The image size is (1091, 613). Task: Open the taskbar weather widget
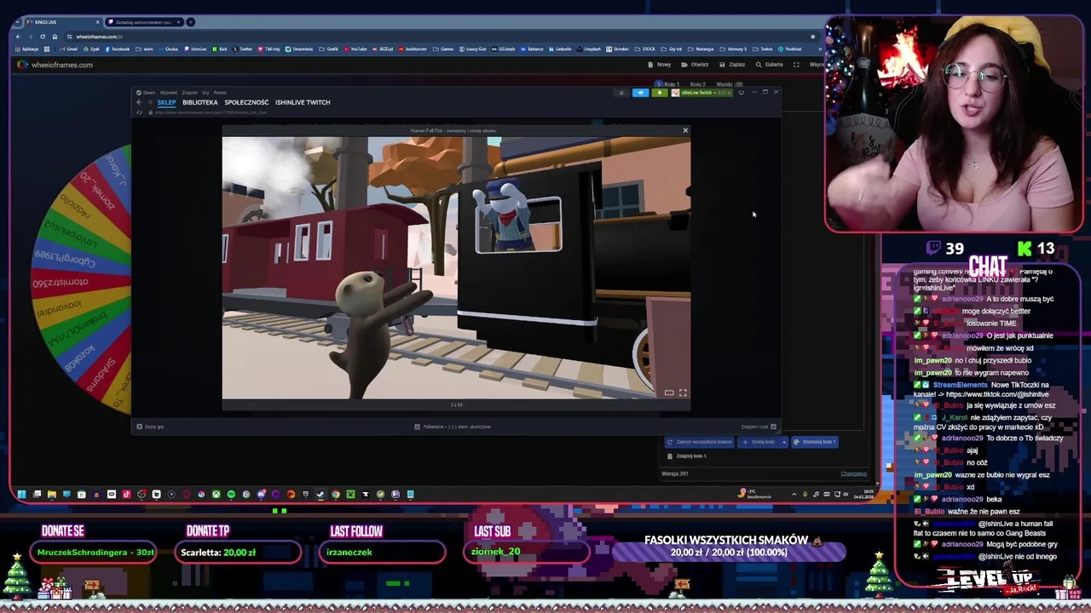754,494
